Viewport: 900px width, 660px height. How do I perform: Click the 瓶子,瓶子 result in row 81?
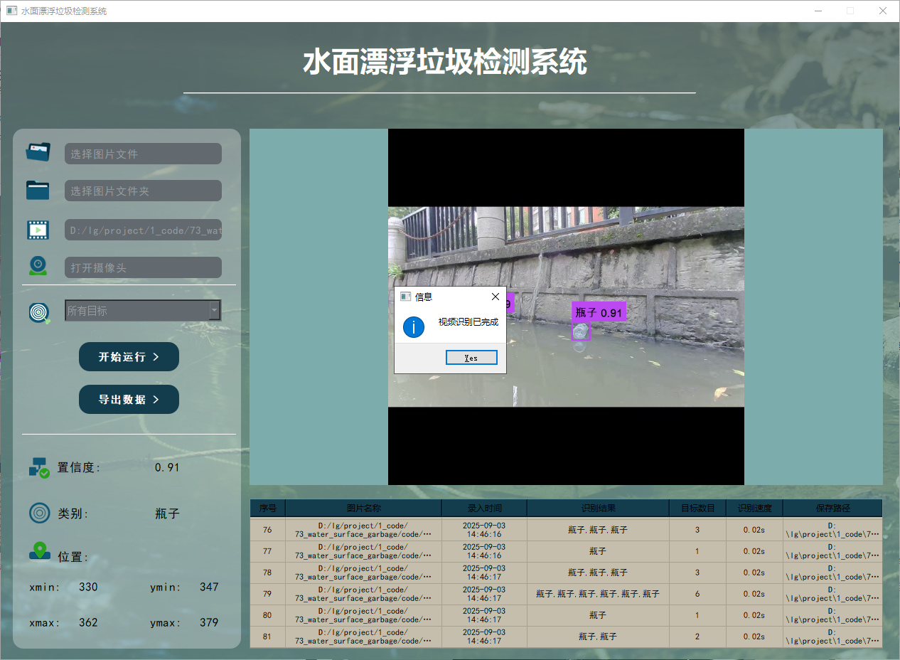click(598, 637)
